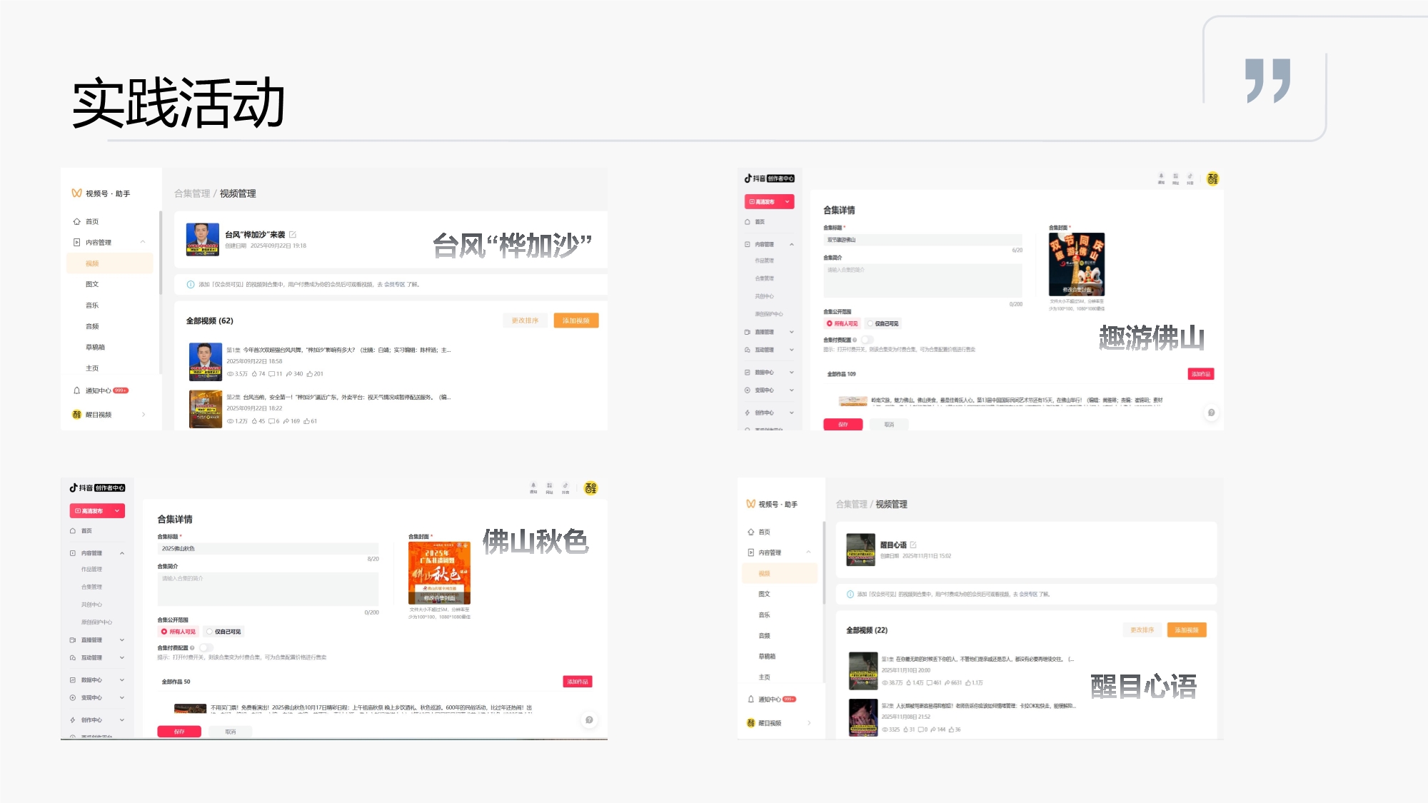Open yellow 醒 avatar in 佛山秋色 panel
1428x803 pixels.
(x=590, y=488)
